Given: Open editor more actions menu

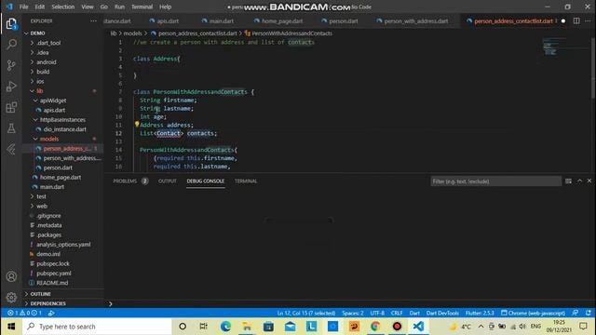Looking at the screenshot, I should coord(588,20).
